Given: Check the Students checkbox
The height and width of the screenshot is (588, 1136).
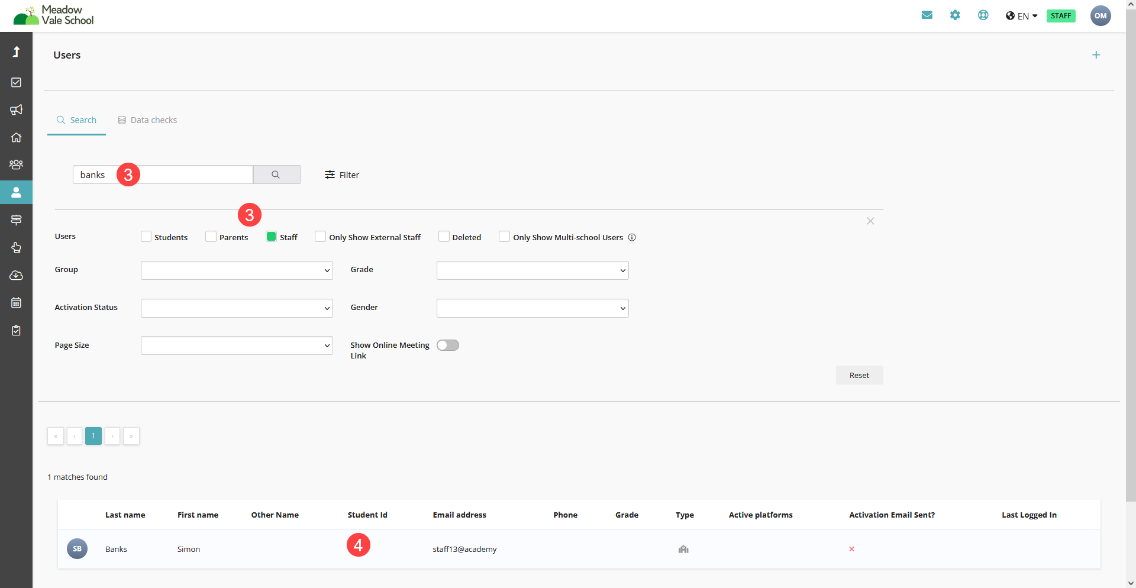Looking at the screenshot, I should [x=146, y=237].
